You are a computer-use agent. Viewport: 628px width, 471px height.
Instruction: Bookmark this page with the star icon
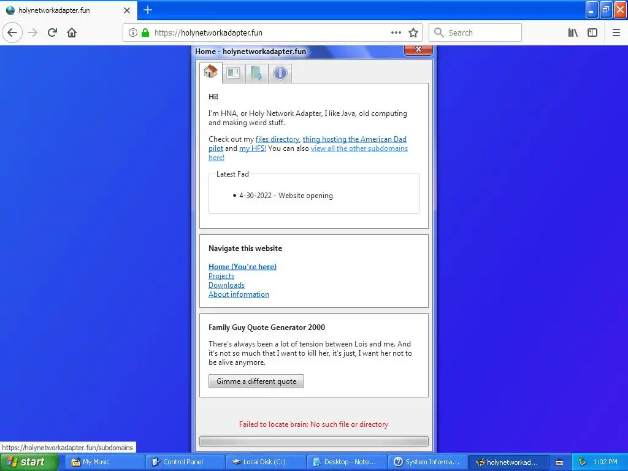point(413,33)
